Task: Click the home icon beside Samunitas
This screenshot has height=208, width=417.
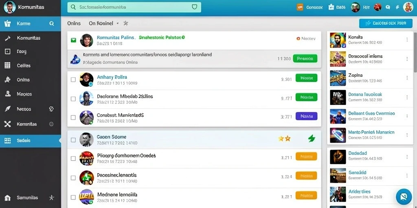Action: pos(7,198)
